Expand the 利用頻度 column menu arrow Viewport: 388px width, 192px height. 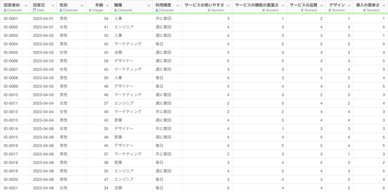click(x=177, y=4)
